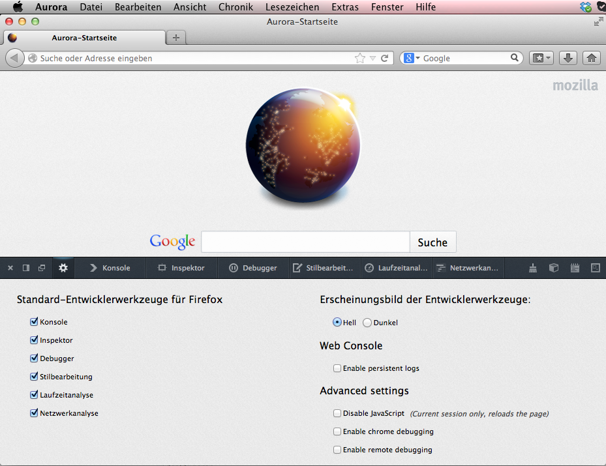Switch to the Konsole tab
606x466 pixels.
110,268
